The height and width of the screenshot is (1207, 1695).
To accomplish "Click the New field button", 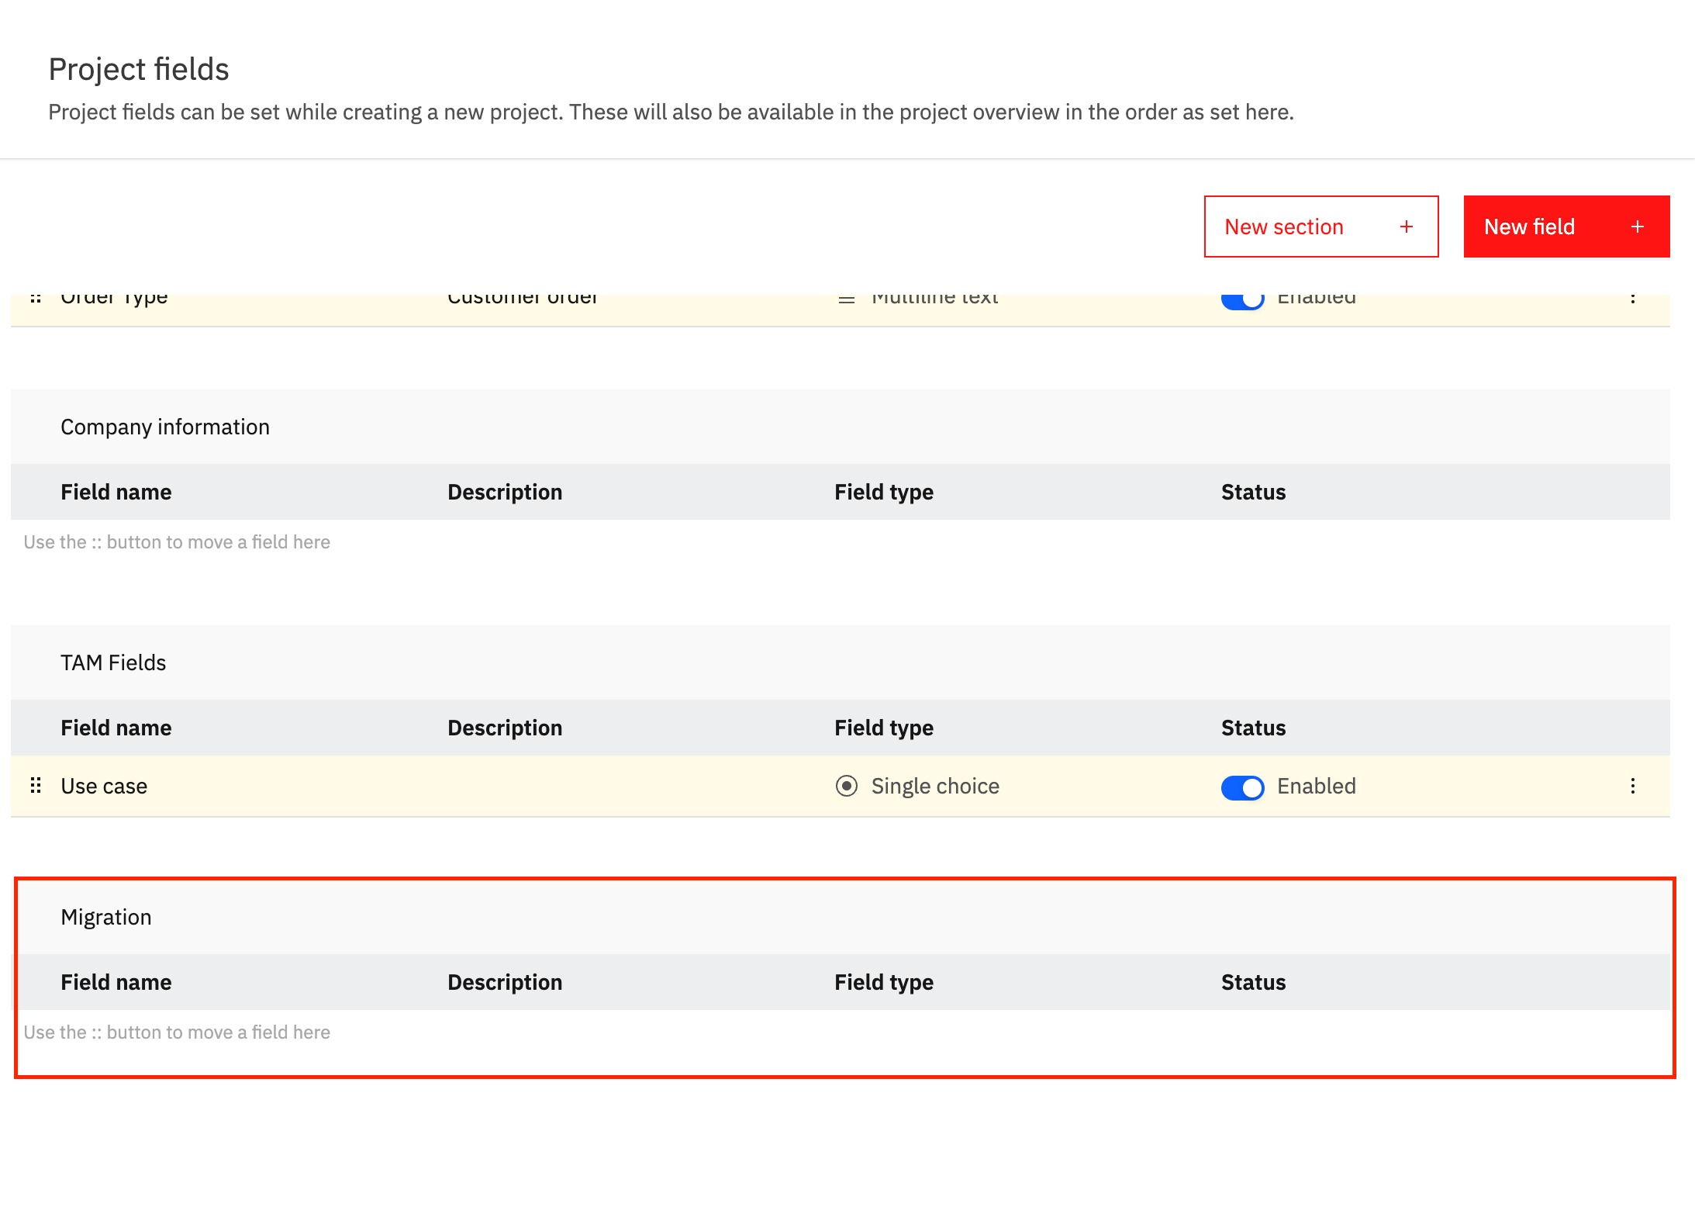I will point(1566,227).
